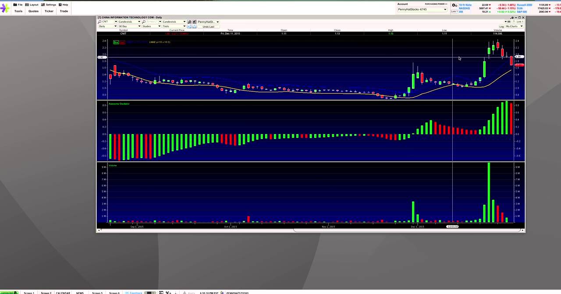Click the comparison symbol search magnifier
Image resolution: width=561 pixels, height=294 pixels.
[x=144, y=22]
